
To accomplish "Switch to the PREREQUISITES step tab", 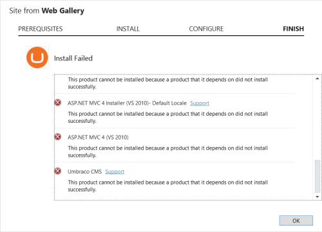I will 41,29.
